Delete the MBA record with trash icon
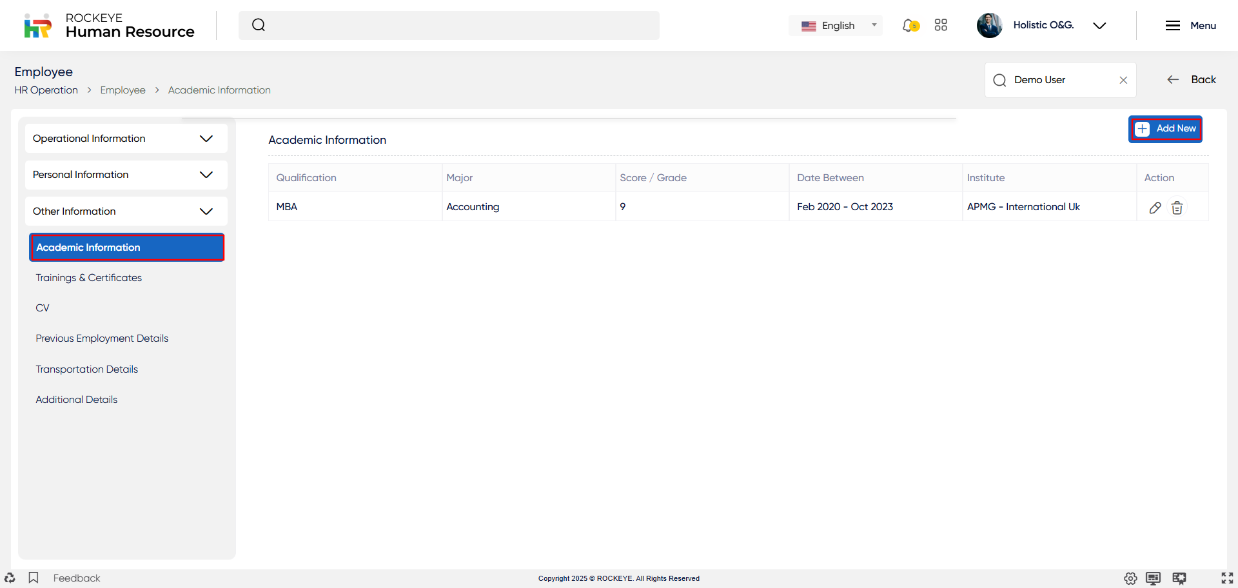The height and width of the screenshot is (588, 1238). click(1177, 208)
